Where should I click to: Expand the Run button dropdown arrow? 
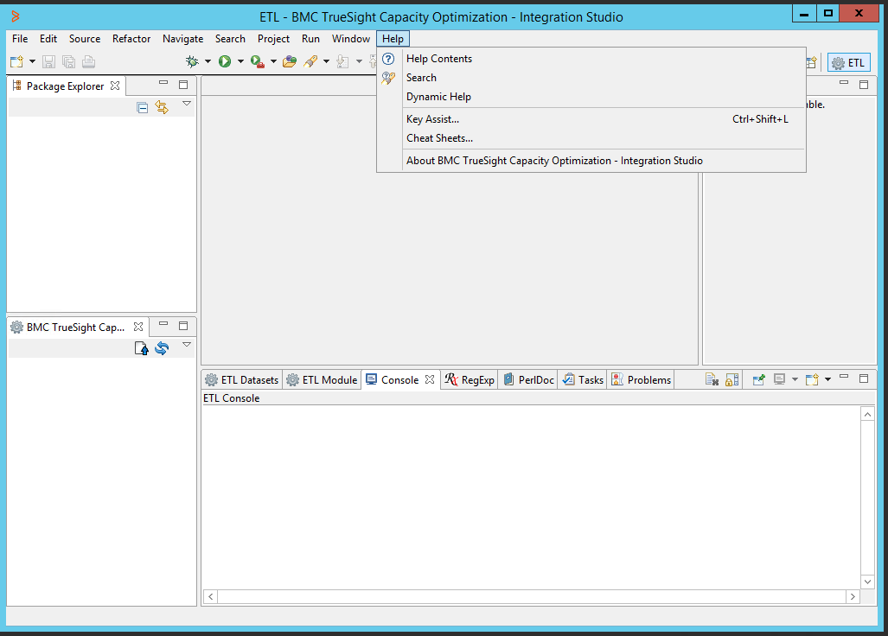[x=240, y=61]
